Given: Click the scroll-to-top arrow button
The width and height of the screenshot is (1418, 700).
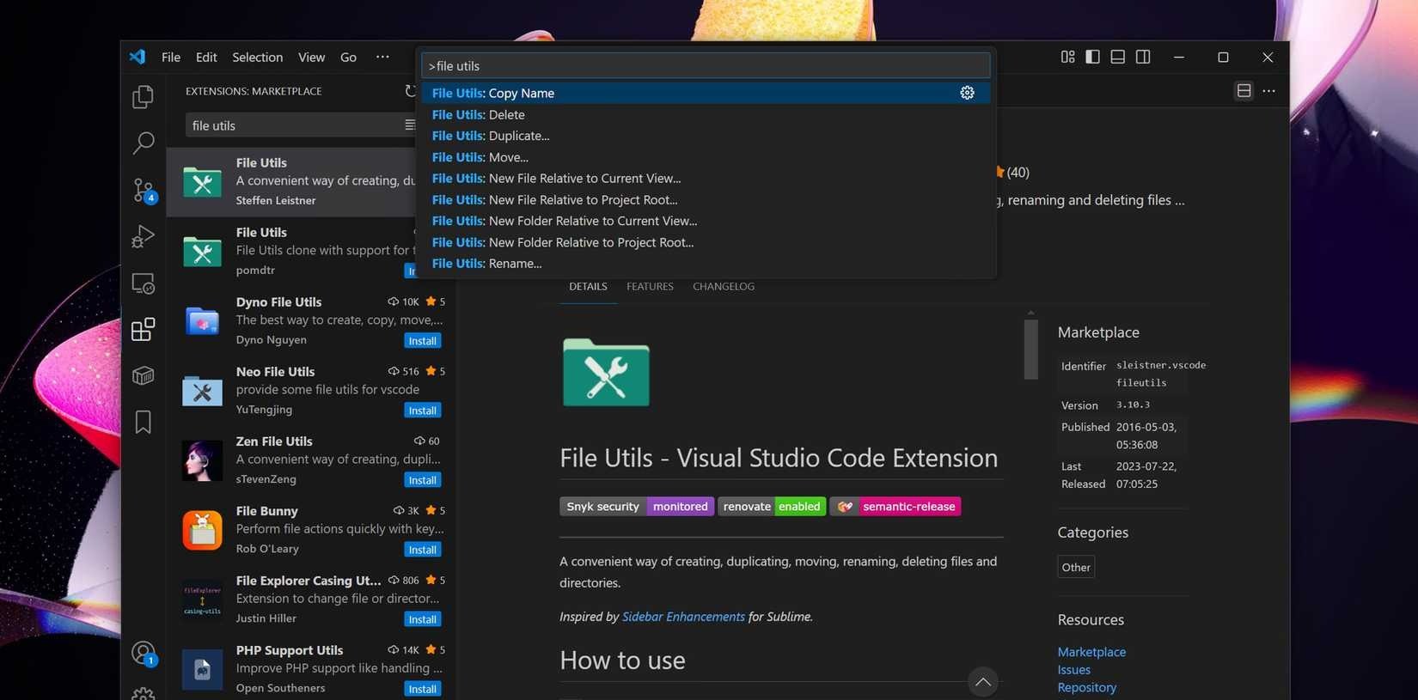Looking at the screenshot, I should click(x=982, y=682).
